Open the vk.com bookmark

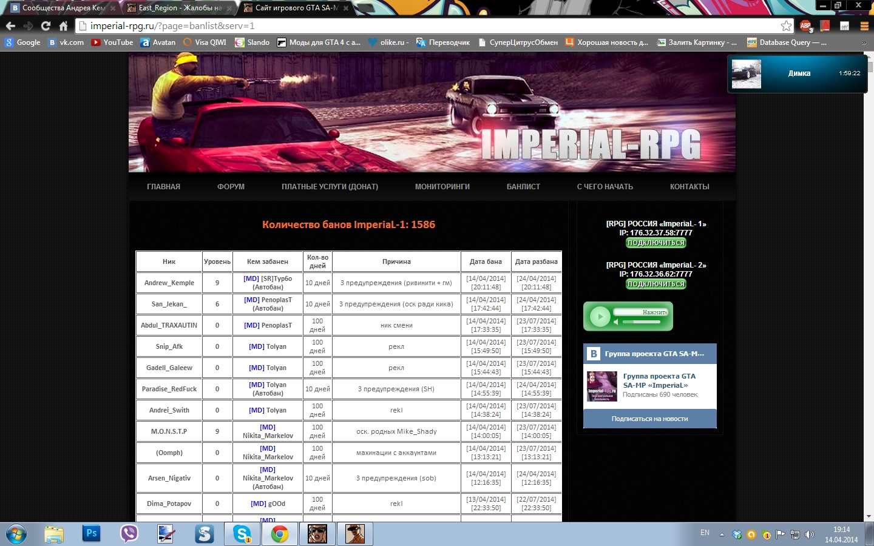click(x=66, y=42)
